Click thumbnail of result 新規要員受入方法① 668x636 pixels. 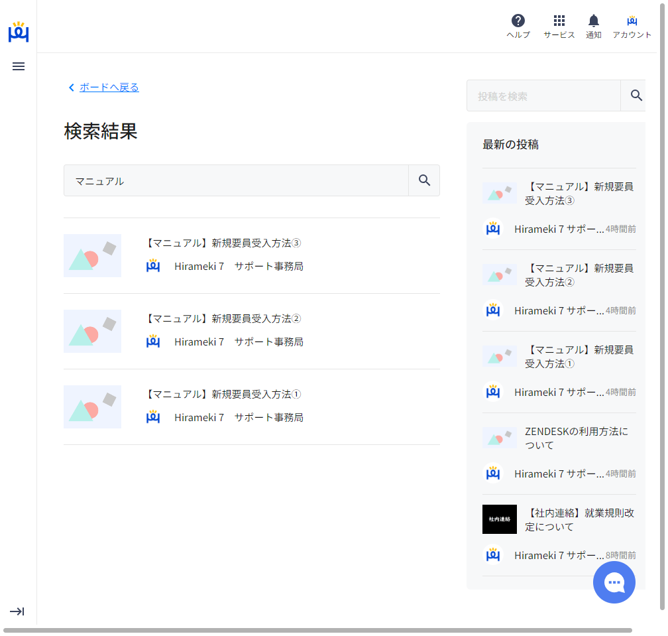pos(92,407)
